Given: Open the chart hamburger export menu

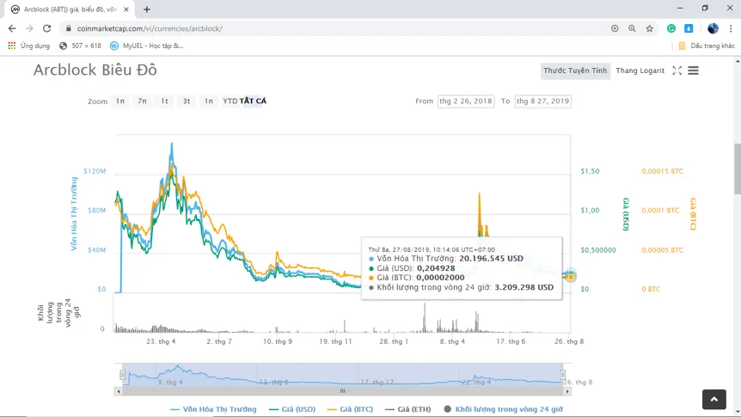Looking at the screenshot, I should click(x=693, y=71).
